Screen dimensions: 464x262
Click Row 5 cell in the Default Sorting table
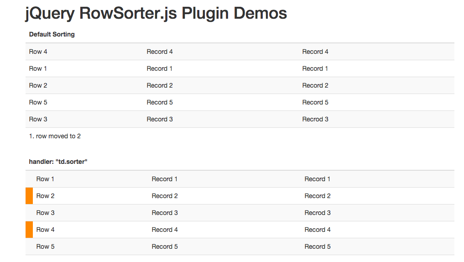[x=38, y=102]
